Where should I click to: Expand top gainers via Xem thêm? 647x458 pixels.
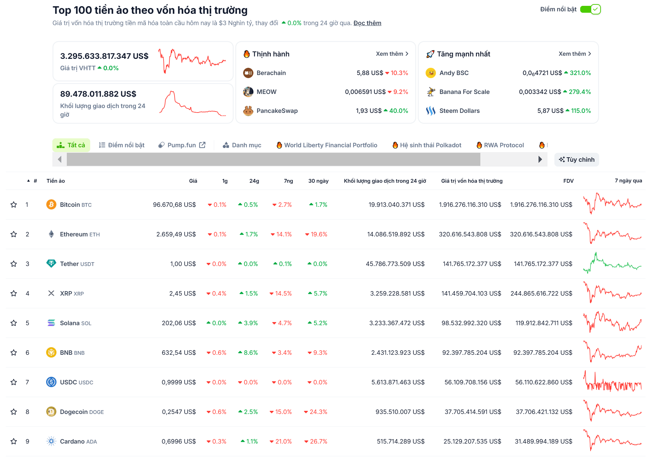(x=575, y=54)
